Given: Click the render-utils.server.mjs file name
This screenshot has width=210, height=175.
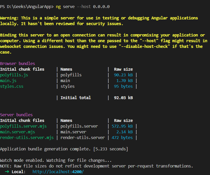Looking at the screenshot, I should (27, 137).
